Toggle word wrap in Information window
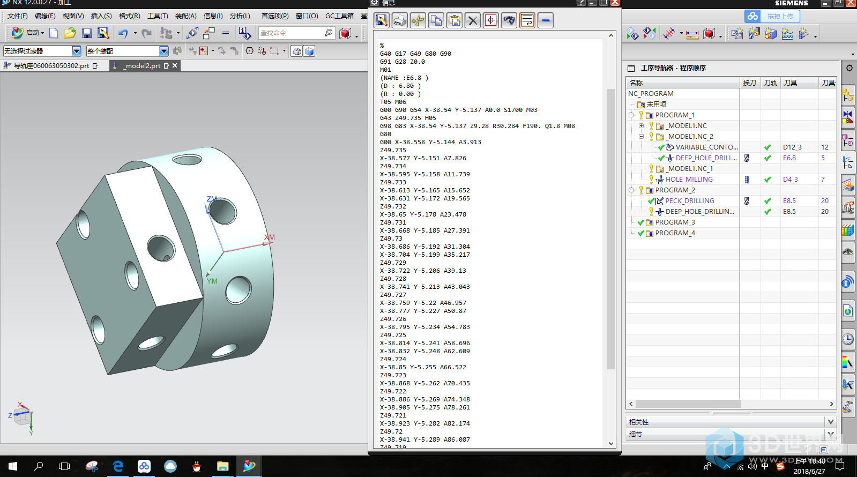The image size is (857, 477). [527, 20]
